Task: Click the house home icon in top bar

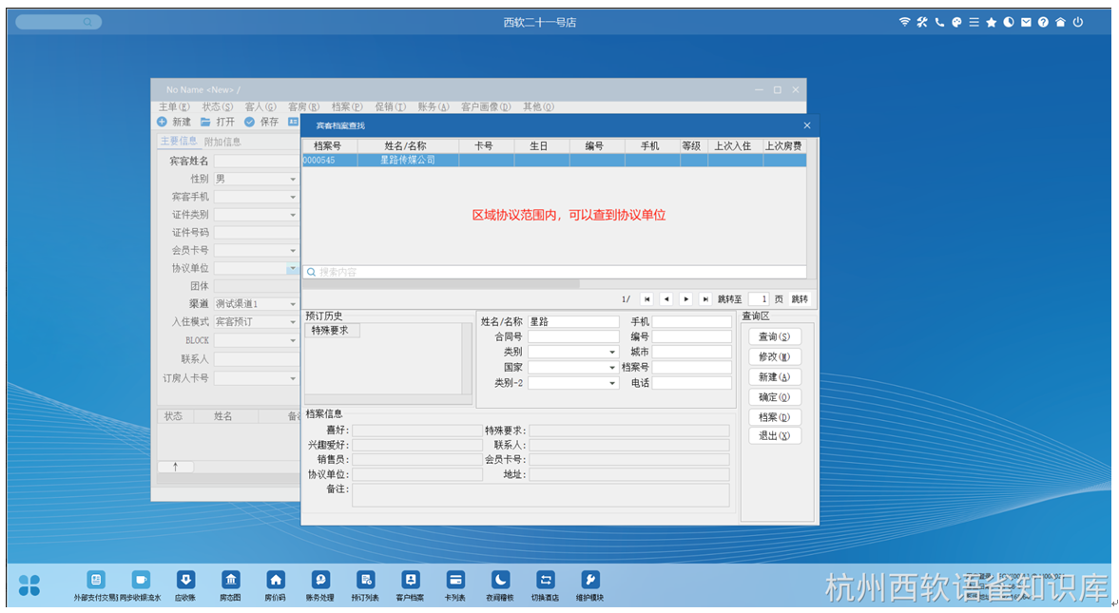Action: (x=1060, y=22)
